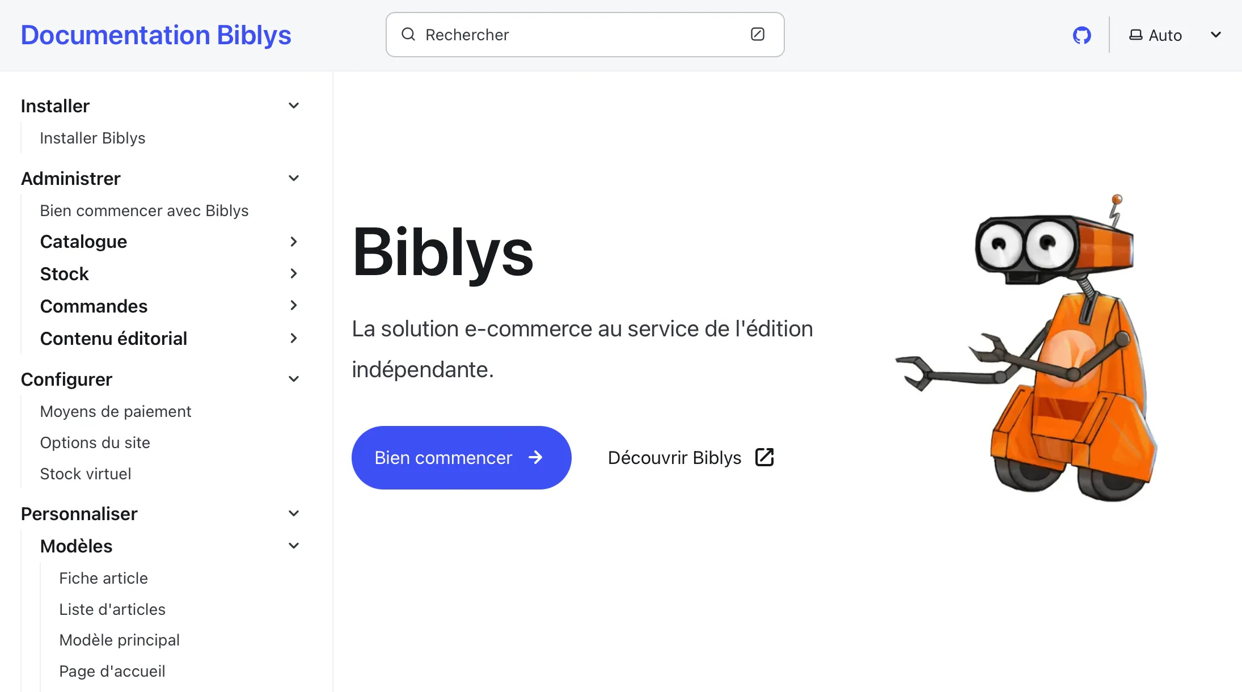Click the Documentation Biblys logo

click(x=156, y=35)
